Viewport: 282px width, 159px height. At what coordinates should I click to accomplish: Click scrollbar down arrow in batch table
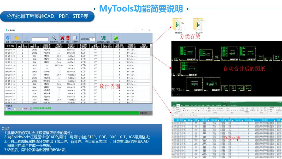click(x=151, y=102)
